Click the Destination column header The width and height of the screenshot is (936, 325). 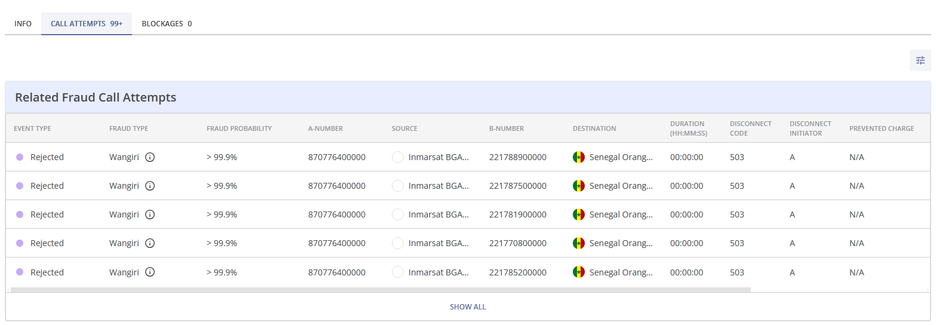[x=594, y=128]
